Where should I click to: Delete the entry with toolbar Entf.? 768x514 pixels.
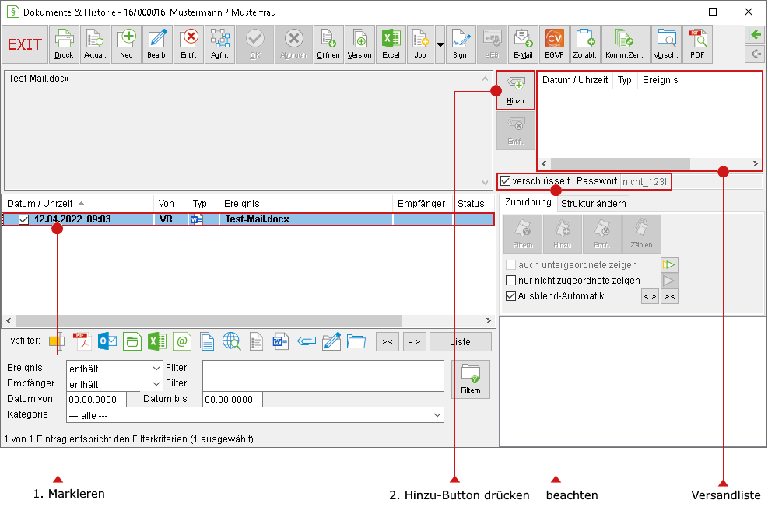tap(188, 44)
